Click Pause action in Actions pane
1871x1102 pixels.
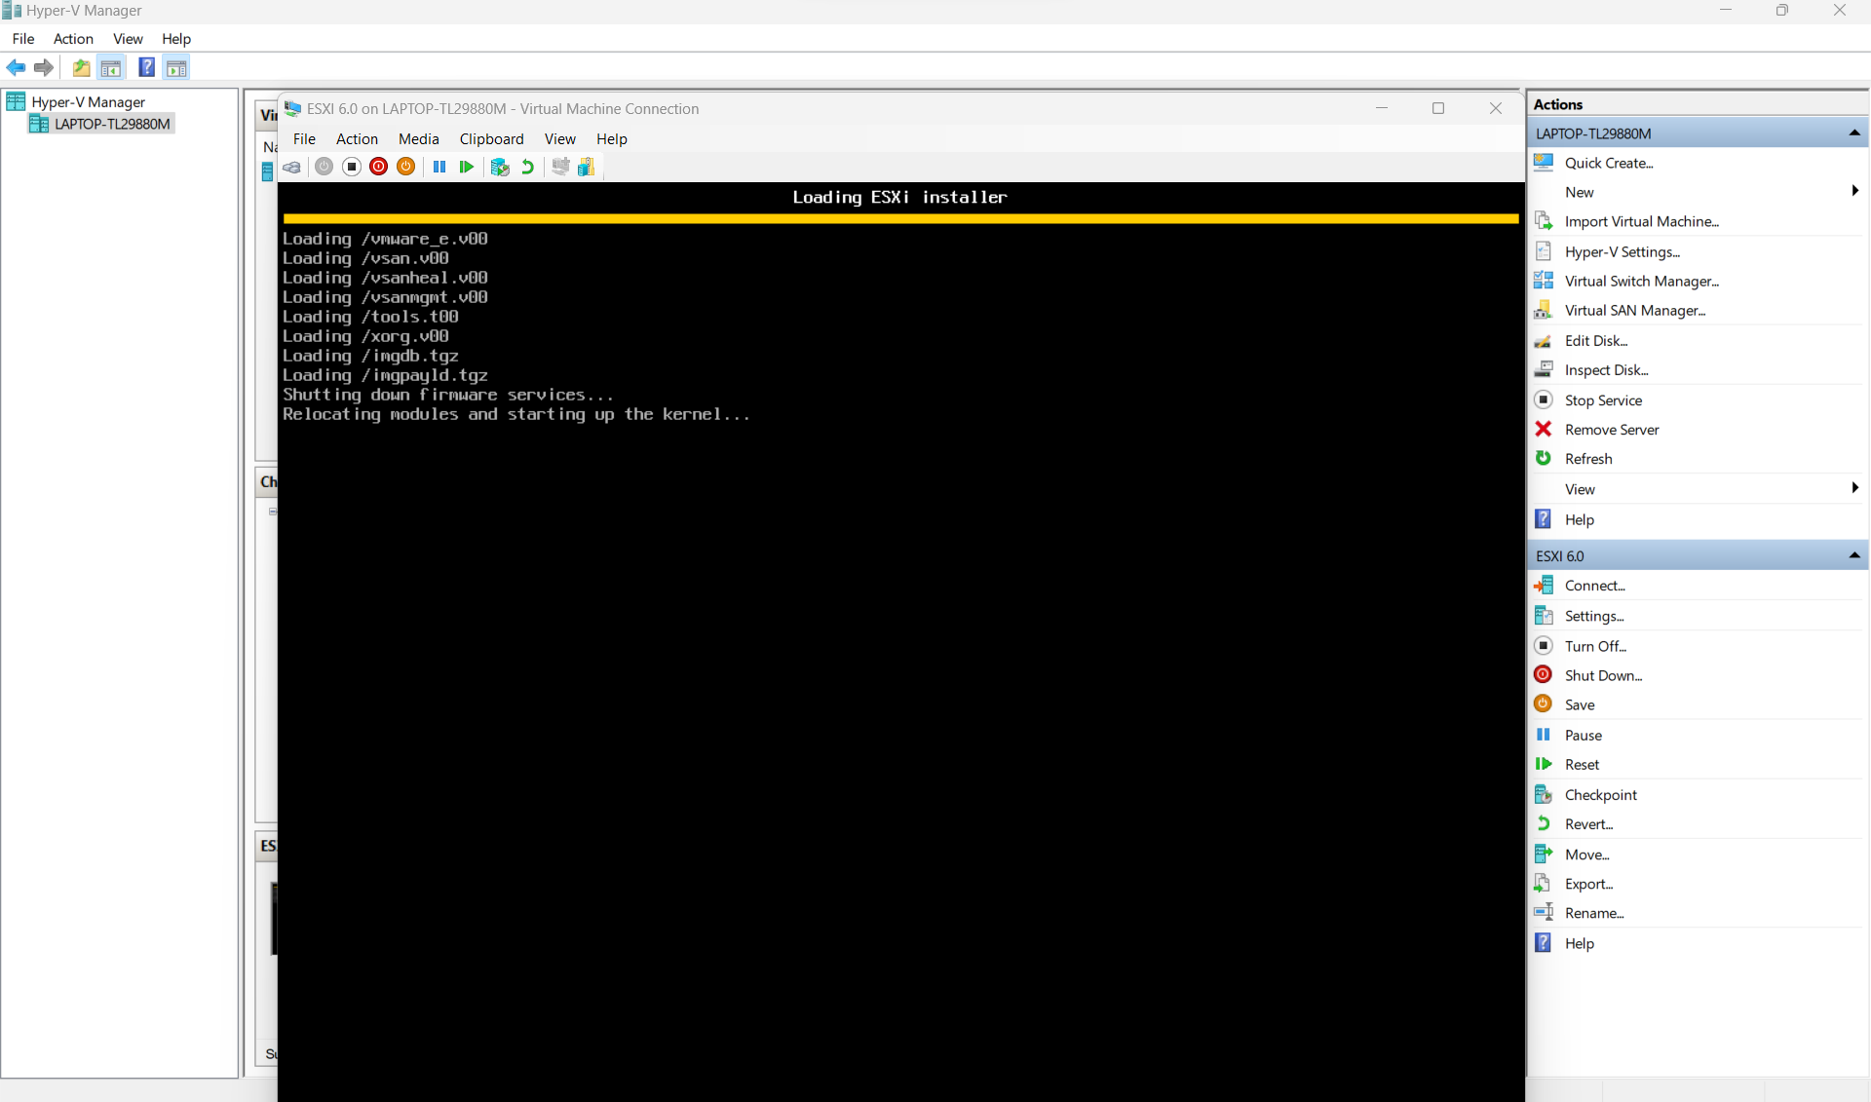[1583, 735]
